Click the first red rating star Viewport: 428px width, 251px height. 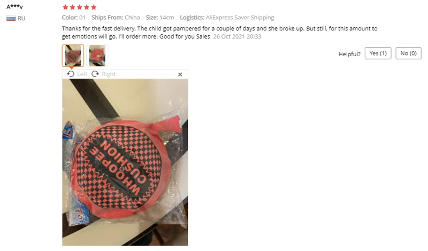point(65,7)
